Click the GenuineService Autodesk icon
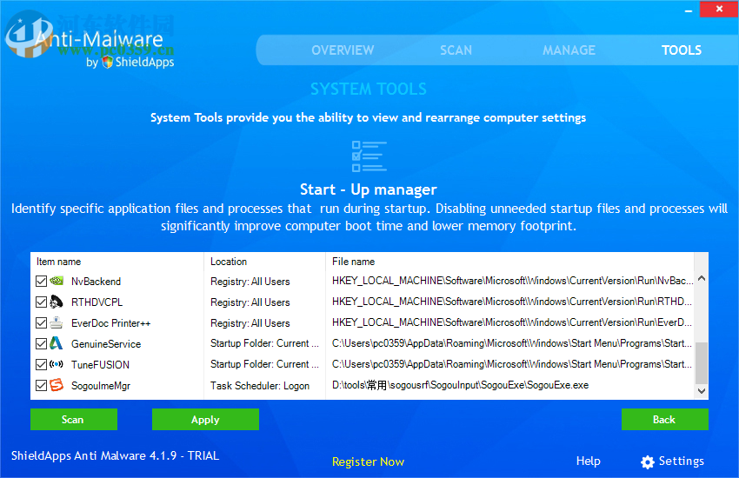 tap(57, 343)
